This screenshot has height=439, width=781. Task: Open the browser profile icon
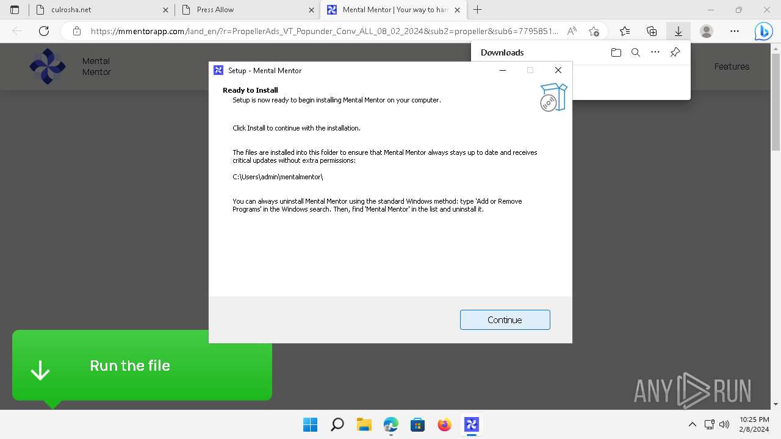[706, 31]
